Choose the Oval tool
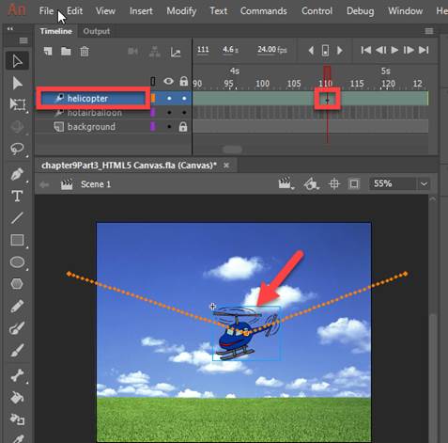Screen dimensions: 448x443 coord(17,262)
